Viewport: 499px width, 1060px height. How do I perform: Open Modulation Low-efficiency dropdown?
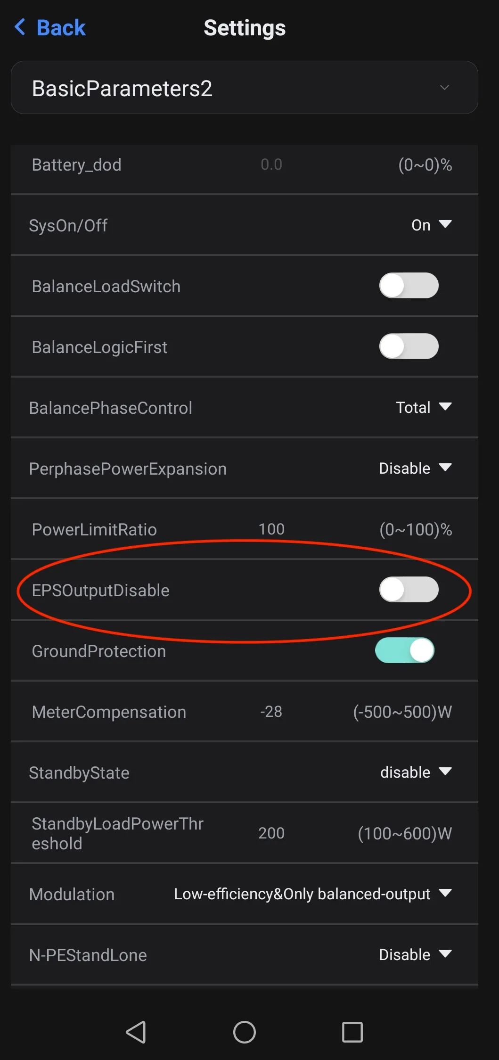click(x=313, y=894)
